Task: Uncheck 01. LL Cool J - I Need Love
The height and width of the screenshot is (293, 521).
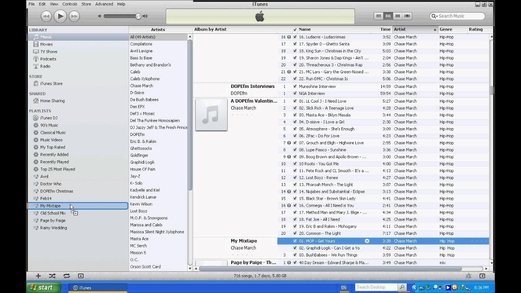Action: (295, 101)
